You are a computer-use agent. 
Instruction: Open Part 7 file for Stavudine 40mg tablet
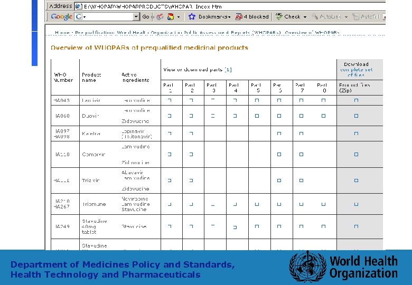(302, 226)
